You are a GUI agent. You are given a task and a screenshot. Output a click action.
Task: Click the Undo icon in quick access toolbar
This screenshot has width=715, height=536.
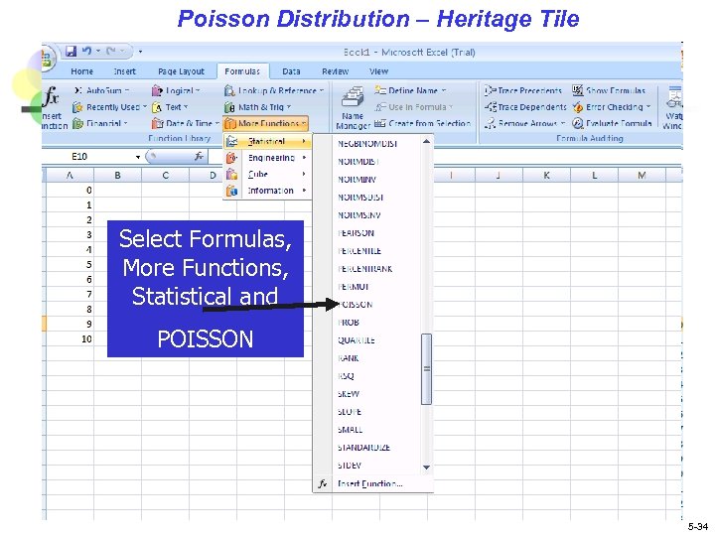(86, 51)
